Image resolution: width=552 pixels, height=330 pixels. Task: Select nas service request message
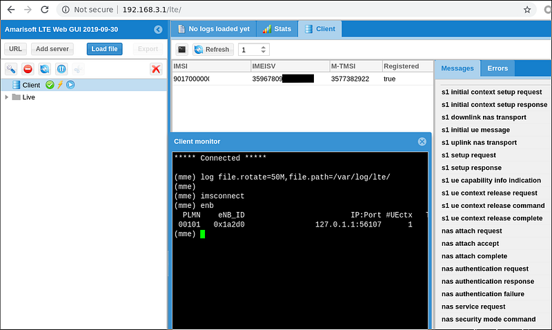coord(473,307)
